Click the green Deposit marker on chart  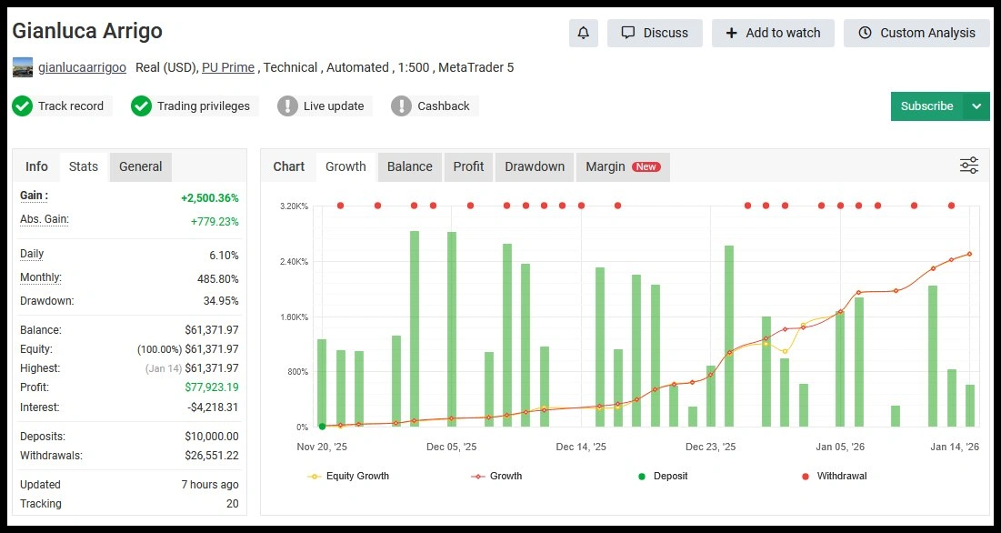click(x=322, y=426)
